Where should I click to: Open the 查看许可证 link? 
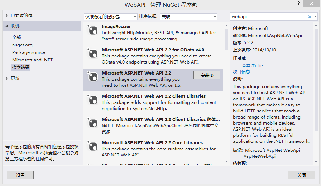click(x=253, y=65)
